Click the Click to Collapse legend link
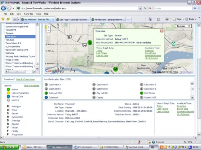Viewport: 201px width, 150px height. pyautogui.click(x=32, y=86)
